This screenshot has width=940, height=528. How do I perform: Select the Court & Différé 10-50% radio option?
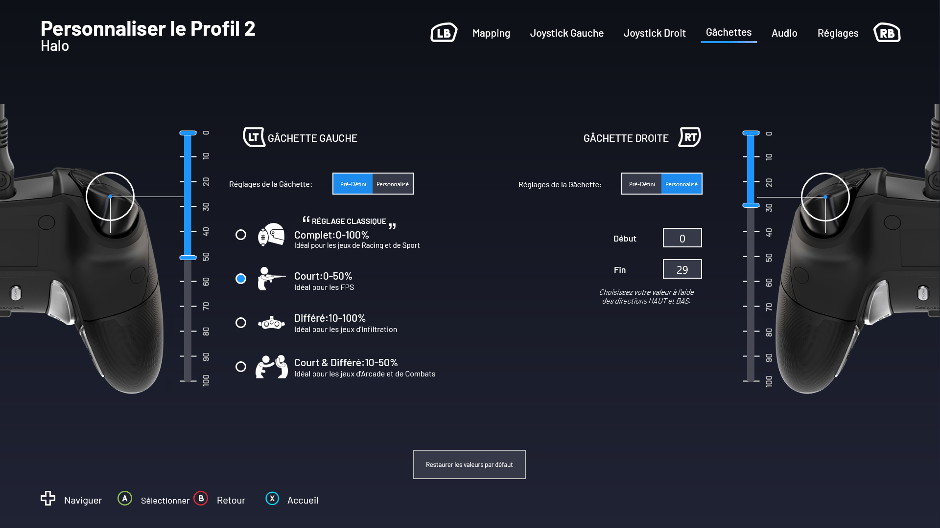(241, 367)
